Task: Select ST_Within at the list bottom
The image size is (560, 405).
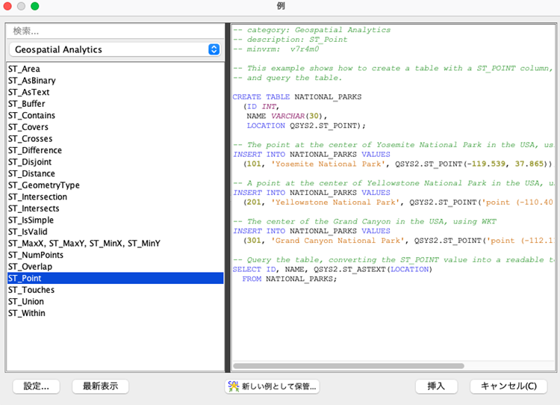Action: (26, 313)
